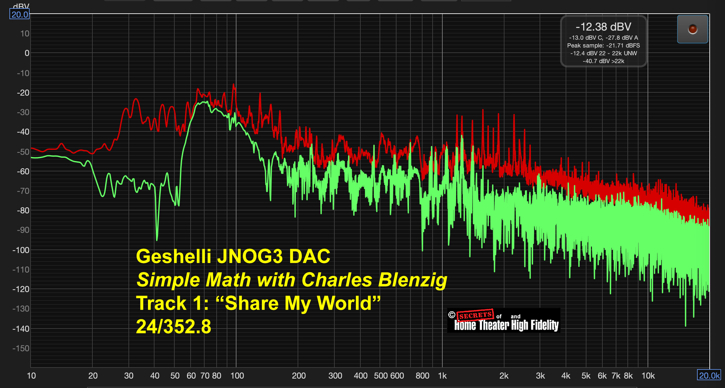Image resolution: width=725 pixels, height=388 pixels.
Task: Click the "-40.7 dBV >22k" line
Action: tap(603, 61)
